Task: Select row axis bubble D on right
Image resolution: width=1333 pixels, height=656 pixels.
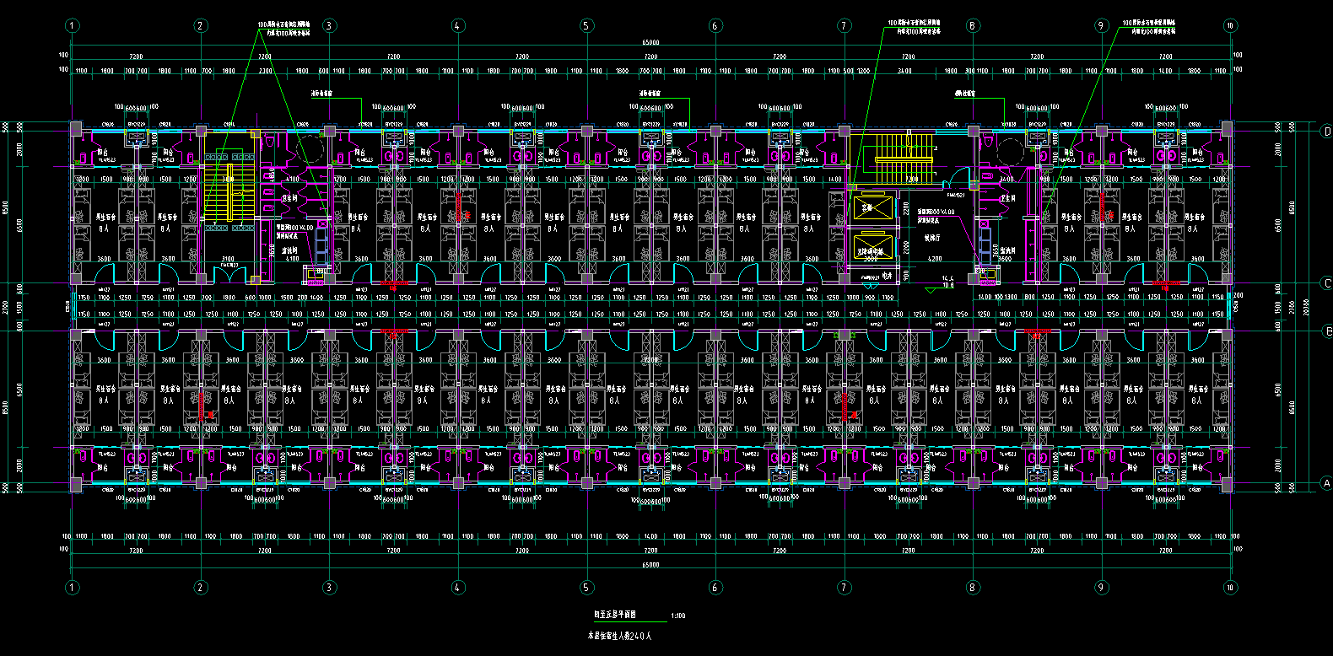Action: 1326,131
